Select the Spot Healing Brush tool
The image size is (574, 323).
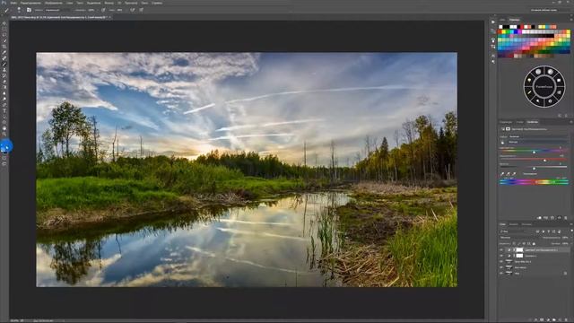(4, 58)
